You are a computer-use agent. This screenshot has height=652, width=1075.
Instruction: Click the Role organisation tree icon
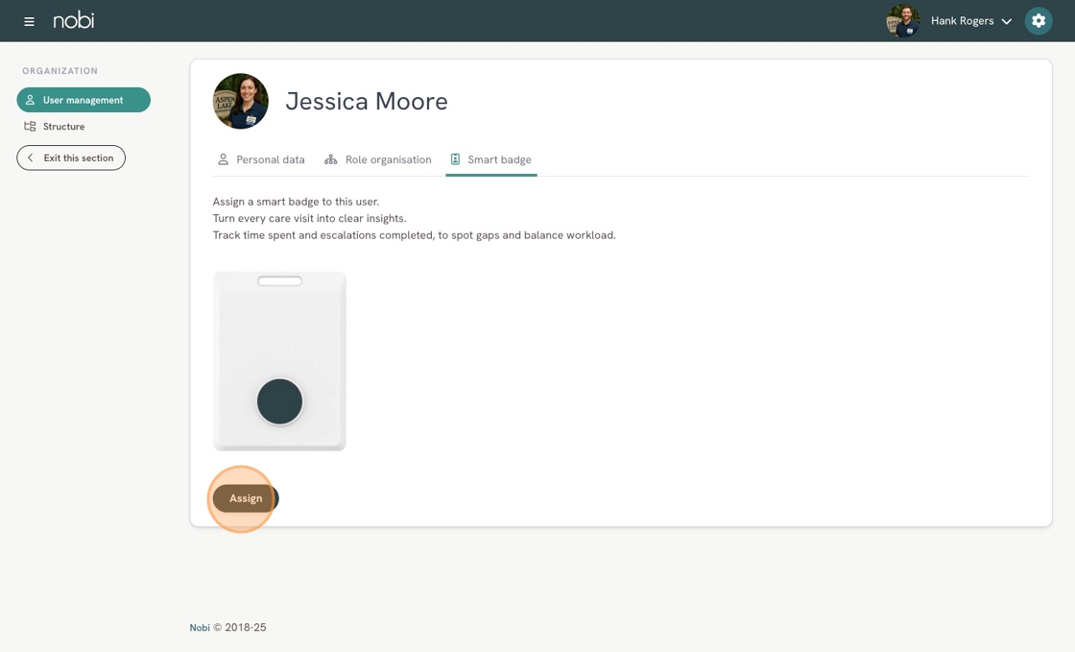330,159
